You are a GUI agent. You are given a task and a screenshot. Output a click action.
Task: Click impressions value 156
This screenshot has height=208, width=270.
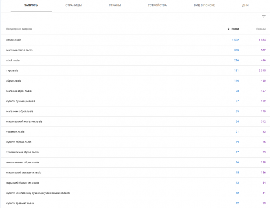[263, 172]
